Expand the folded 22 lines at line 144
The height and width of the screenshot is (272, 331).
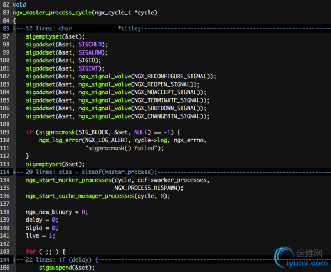click(172, 260)
